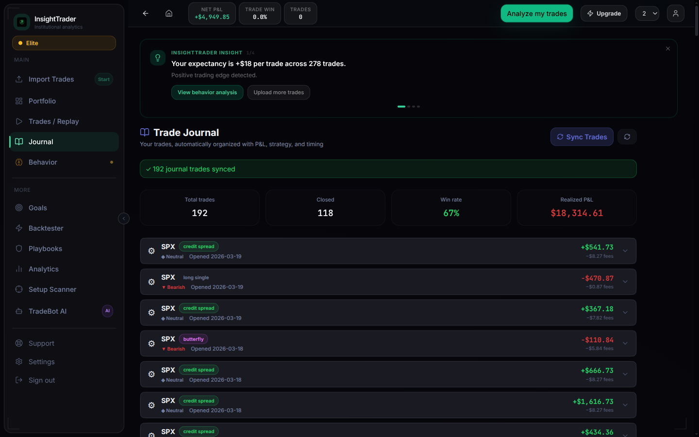The height and width of the screenshot is (437, 699).
Task: Click the TradeBot AI robot icon
Action: click(18, 311)
